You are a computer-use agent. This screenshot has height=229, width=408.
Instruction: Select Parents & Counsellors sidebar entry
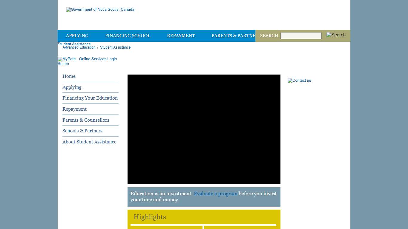click(x=86, y=120)
